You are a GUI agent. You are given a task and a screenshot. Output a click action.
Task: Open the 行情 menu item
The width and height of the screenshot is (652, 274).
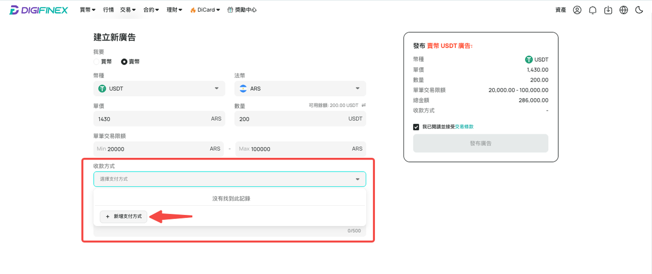click(108, 10)
